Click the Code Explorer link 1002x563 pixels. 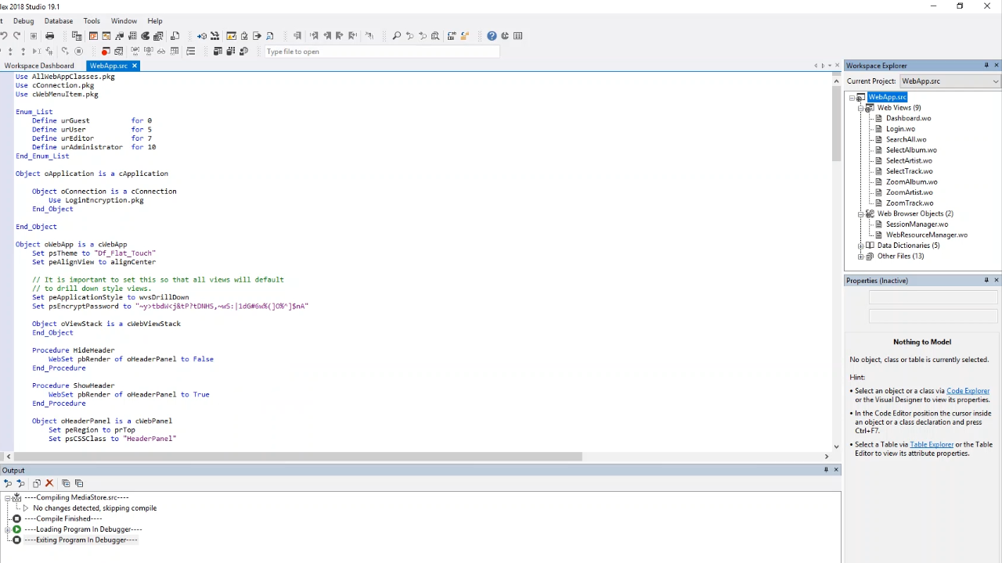(x=968, y=391)
